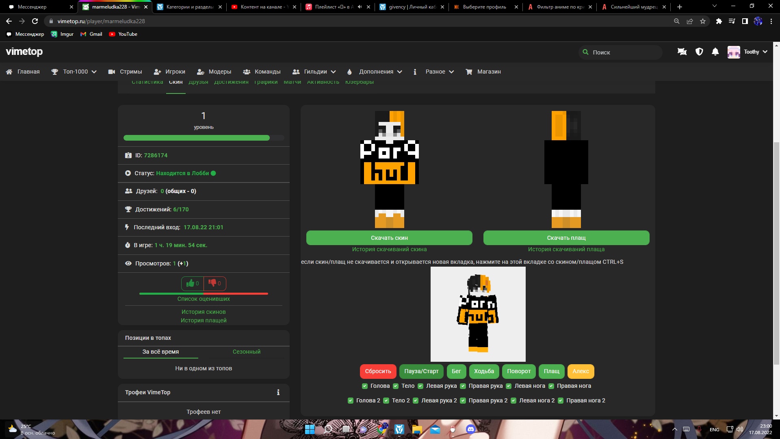Bookmark page with star icon
780x439 pixels.
click(703, 21)
